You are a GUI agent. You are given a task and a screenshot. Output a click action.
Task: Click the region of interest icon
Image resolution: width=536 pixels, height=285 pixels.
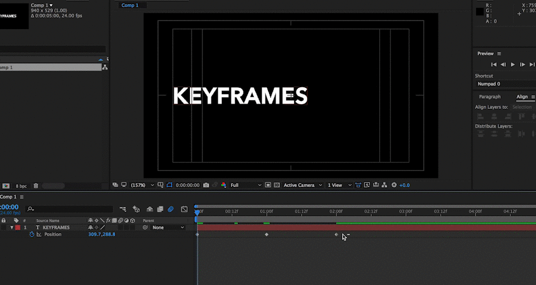[268, 185]
